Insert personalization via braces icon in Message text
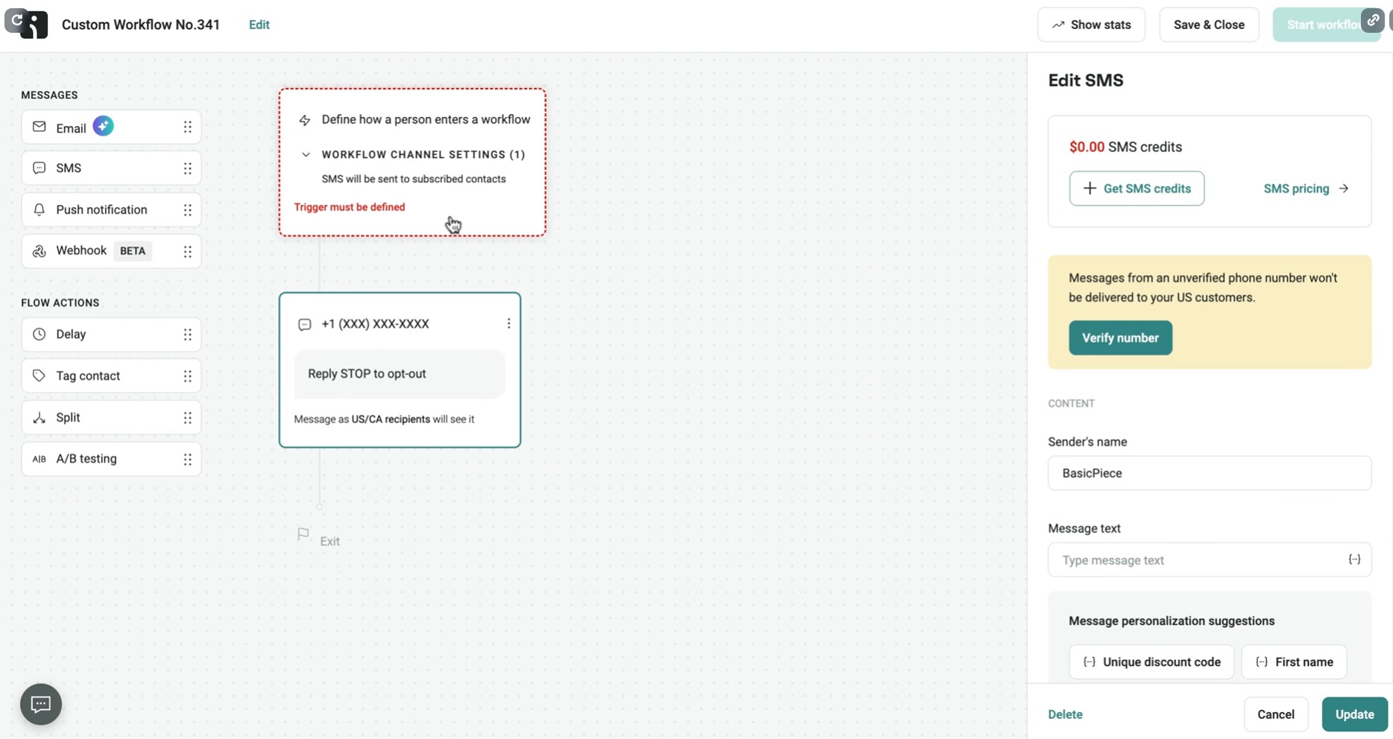 [x=1354, y=559]
